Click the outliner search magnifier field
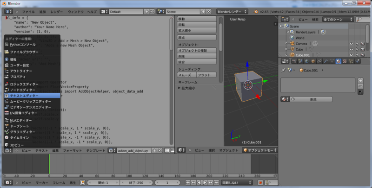The width and height of the screenshot is (372, 188). click(x=362, y=19)
